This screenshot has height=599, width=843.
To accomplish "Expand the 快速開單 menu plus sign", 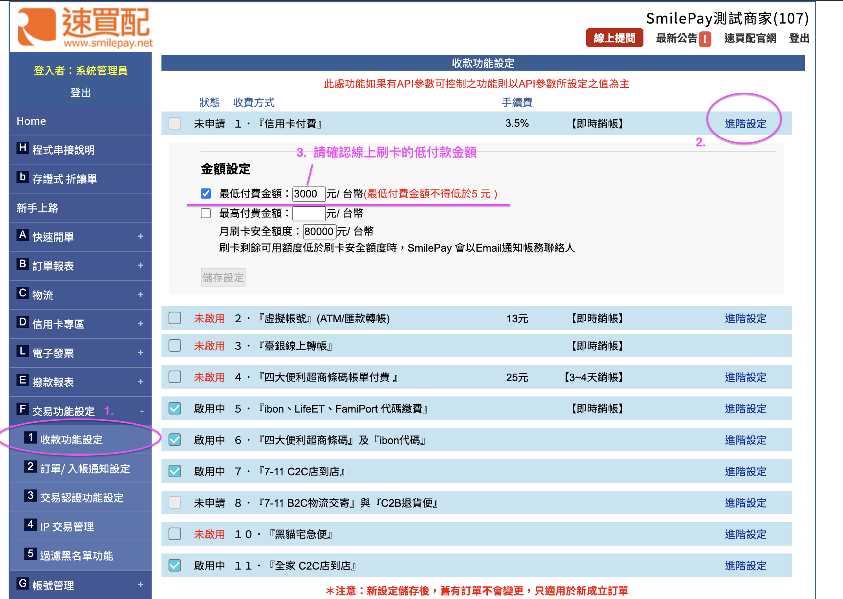I will pos(141,236).
